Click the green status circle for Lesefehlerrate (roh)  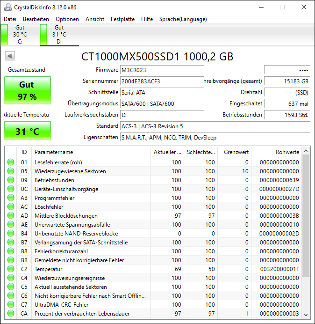click(11, 162)
